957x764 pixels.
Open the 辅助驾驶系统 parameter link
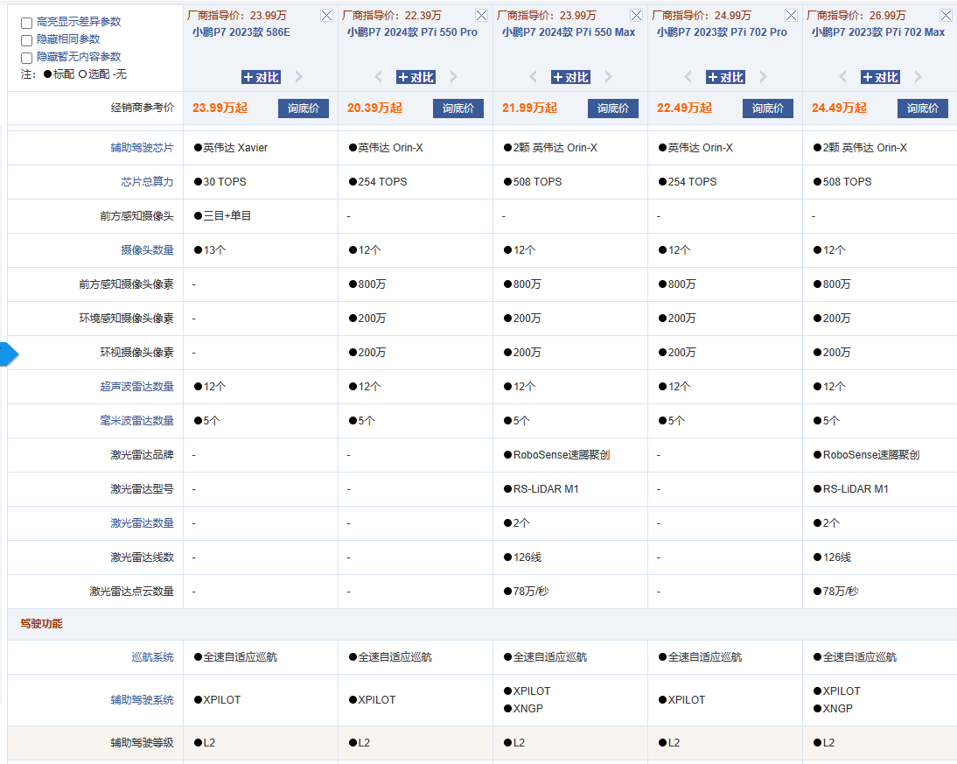[x=143, y=700]
